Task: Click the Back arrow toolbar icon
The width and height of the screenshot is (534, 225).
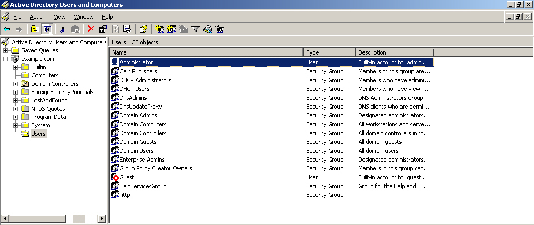Action: click(x=7, y=30)
